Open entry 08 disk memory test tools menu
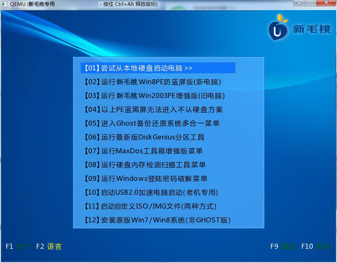Viewport: 337px width, 263px height. [145, 165]
